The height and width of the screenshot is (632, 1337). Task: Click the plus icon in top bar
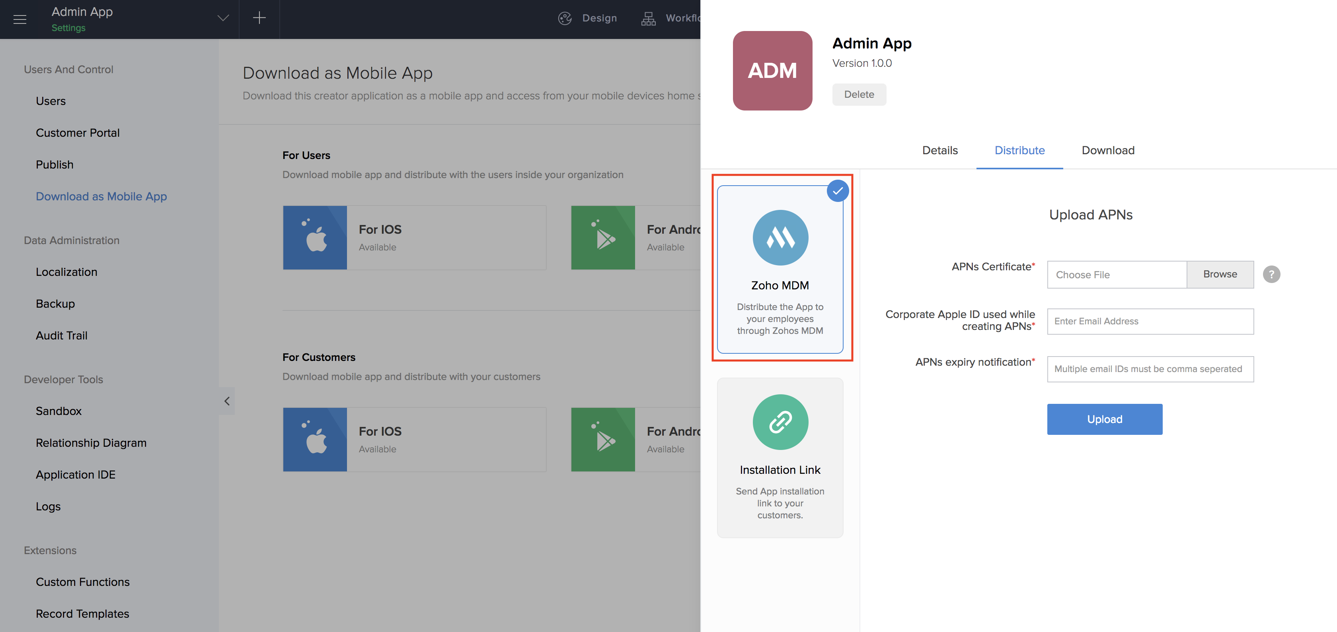259,18
